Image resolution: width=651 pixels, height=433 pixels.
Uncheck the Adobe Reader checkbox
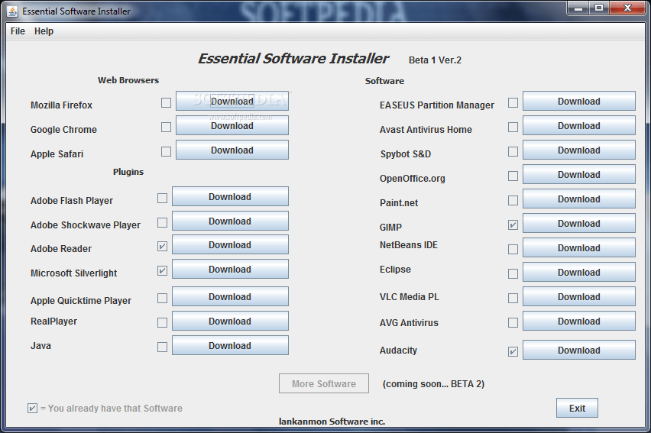coord(162,246)
